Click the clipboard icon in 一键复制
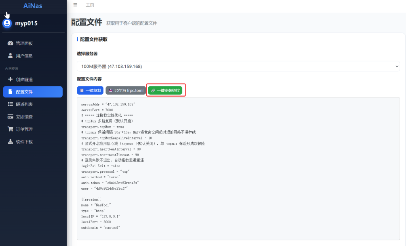This screenshot has width=406, height=246. coord(82,91)
